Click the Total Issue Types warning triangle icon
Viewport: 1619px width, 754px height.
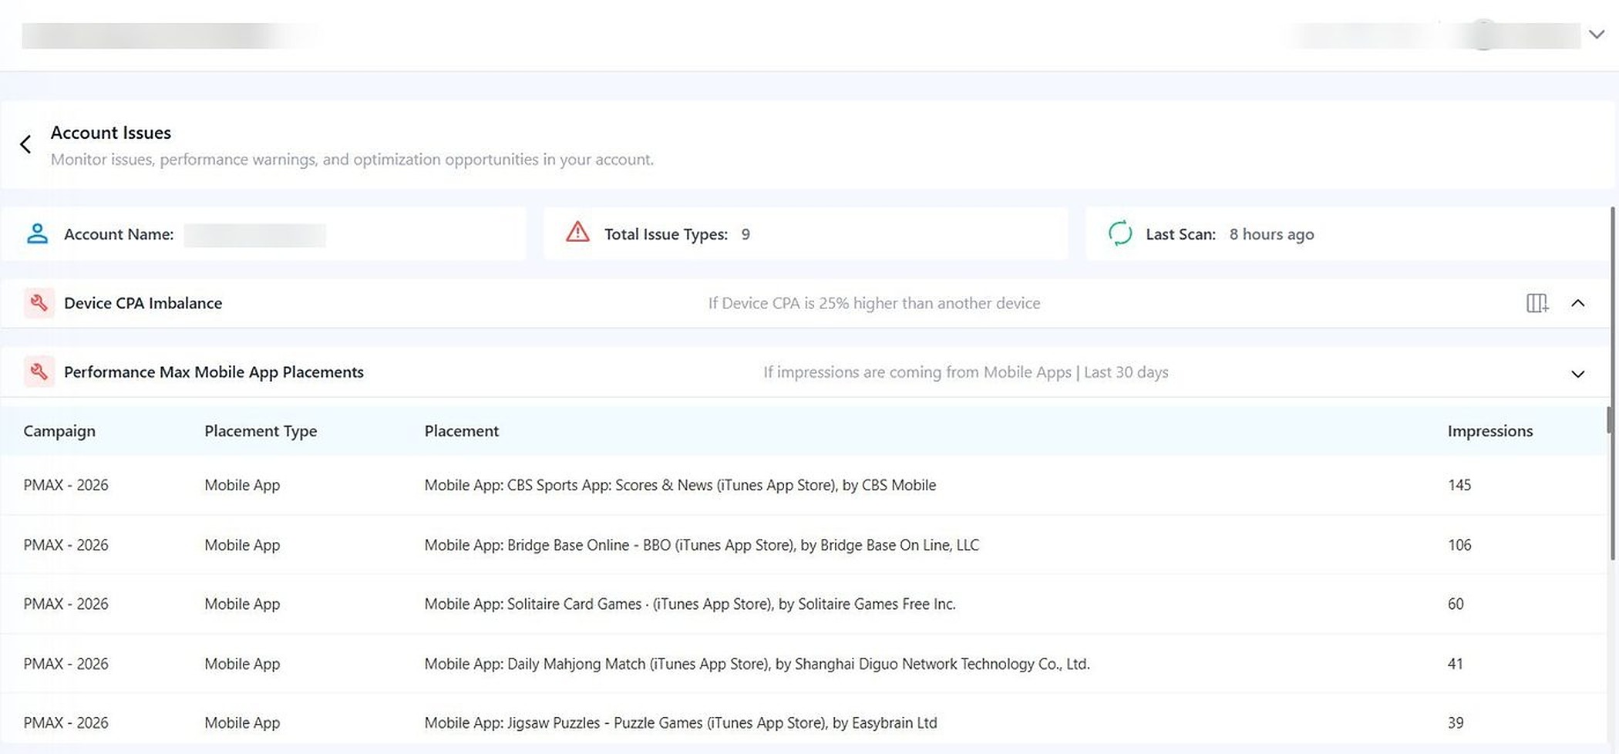pyautogui.click(x=577, y=232)
